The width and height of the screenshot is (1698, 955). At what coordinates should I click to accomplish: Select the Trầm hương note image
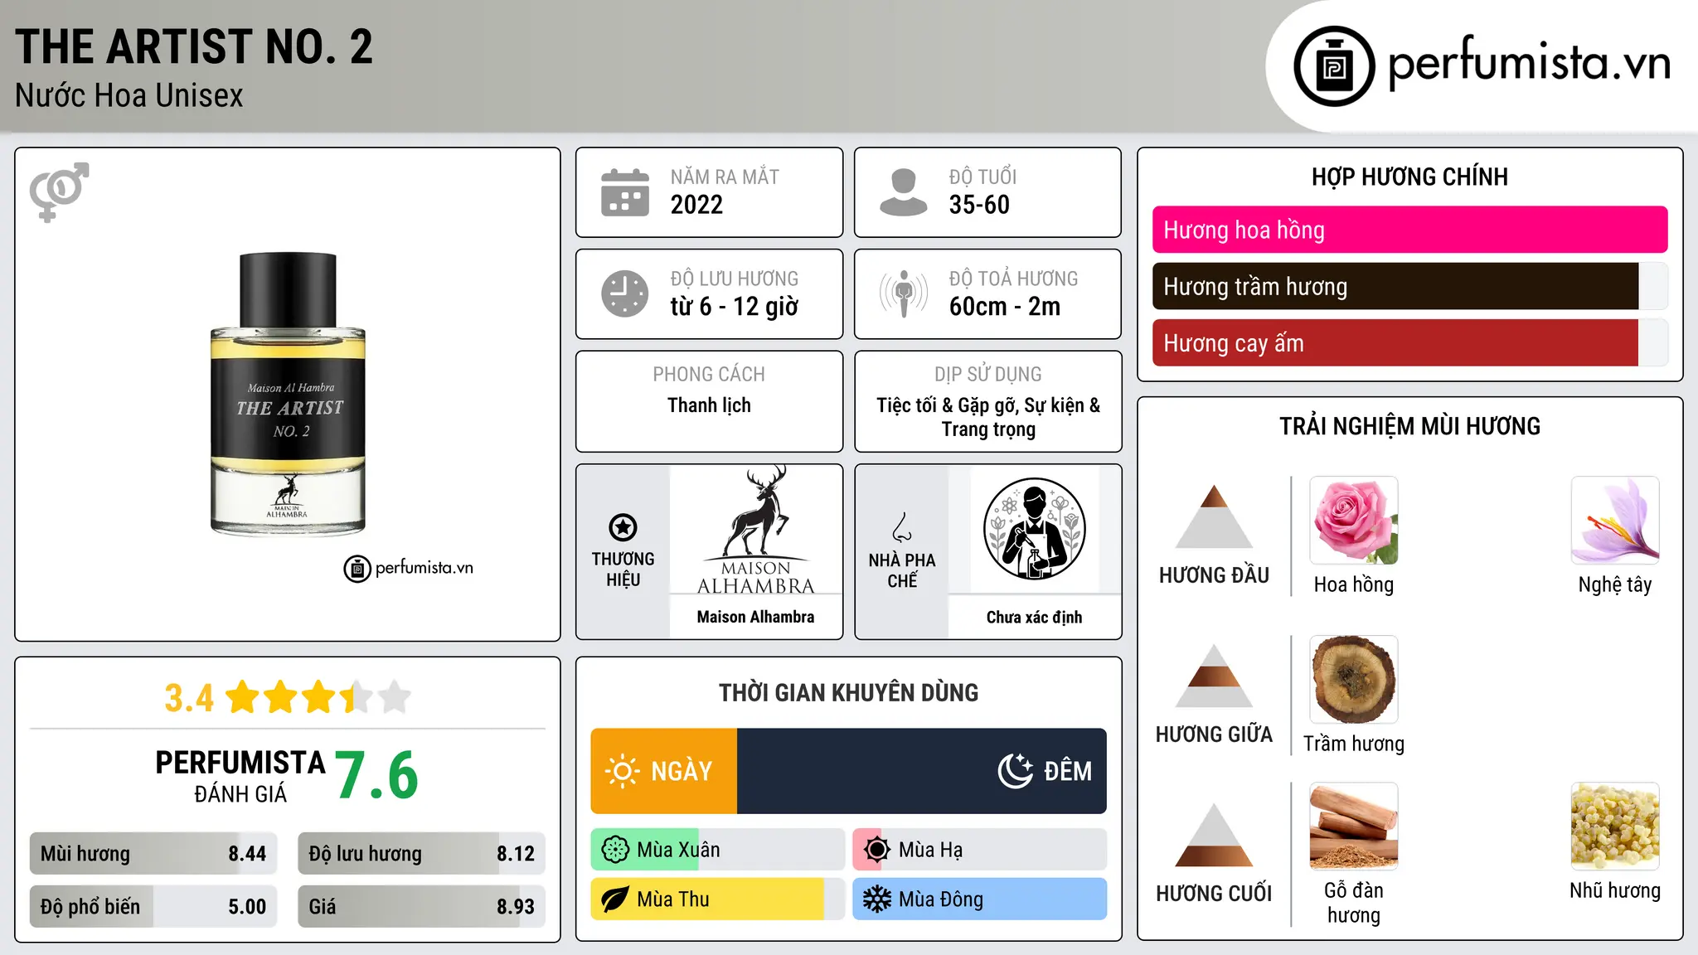(x=1354, y=680)
